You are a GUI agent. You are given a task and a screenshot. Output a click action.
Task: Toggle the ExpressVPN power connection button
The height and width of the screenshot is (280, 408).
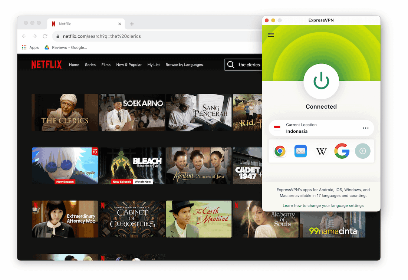click(321, 81)
